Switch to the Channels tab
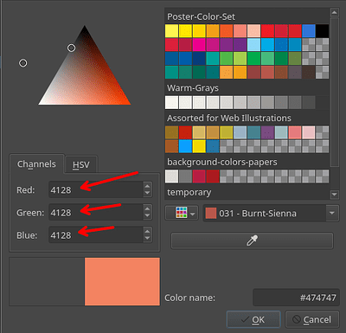The width and height of the screenshot is (346, 333). pyautogui.click(x=36, y=164)
